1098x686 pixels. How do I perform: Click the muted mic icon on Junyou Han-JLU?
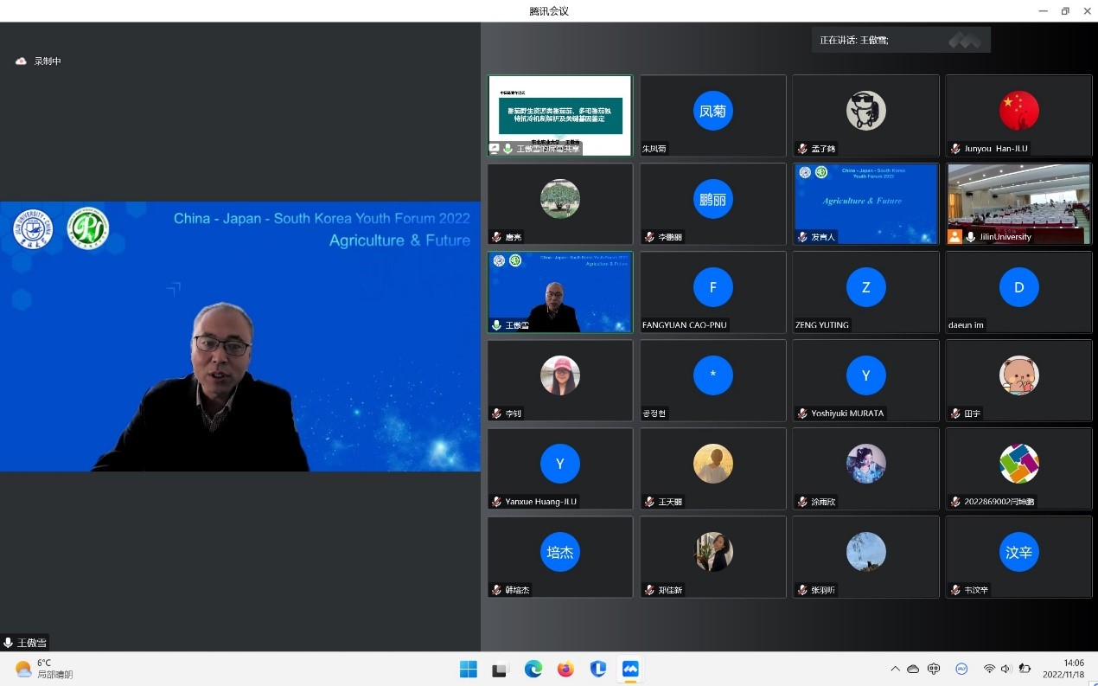[955, 149]
